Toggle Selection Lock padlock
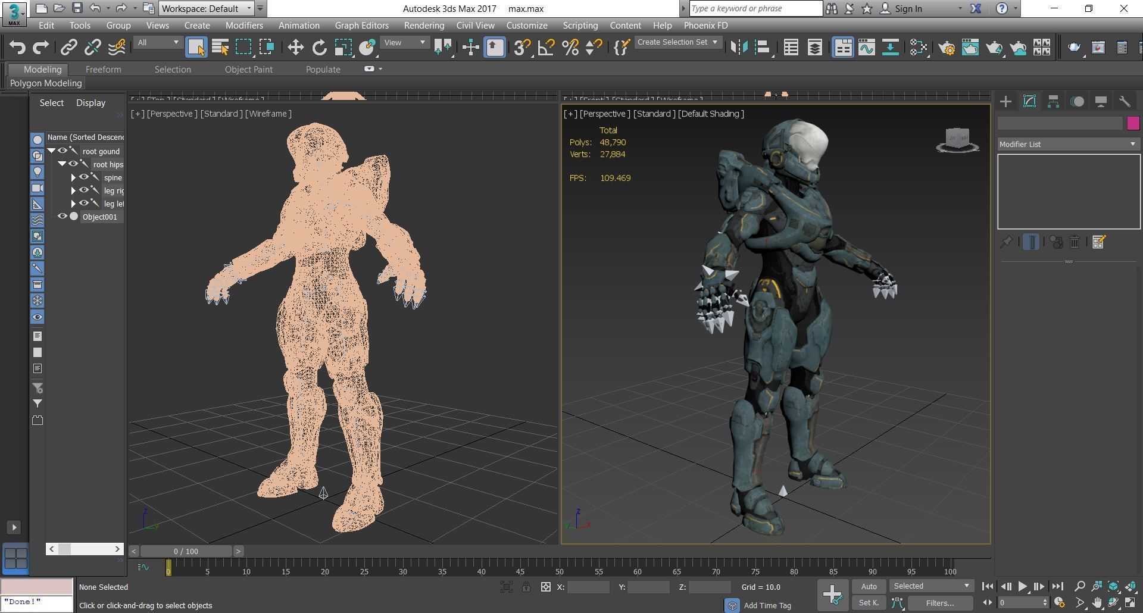Viewport: 1143px width, 613px height. point(526,587)
